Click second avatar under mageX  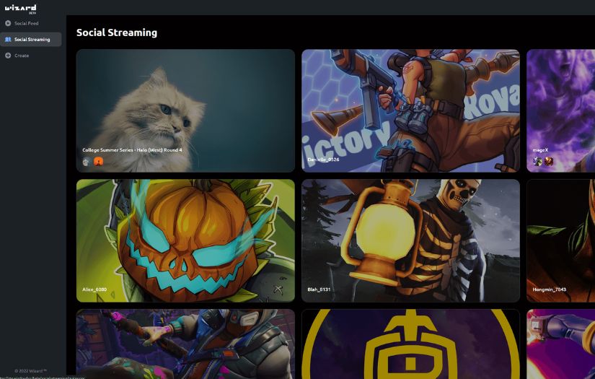coord(549,162)
